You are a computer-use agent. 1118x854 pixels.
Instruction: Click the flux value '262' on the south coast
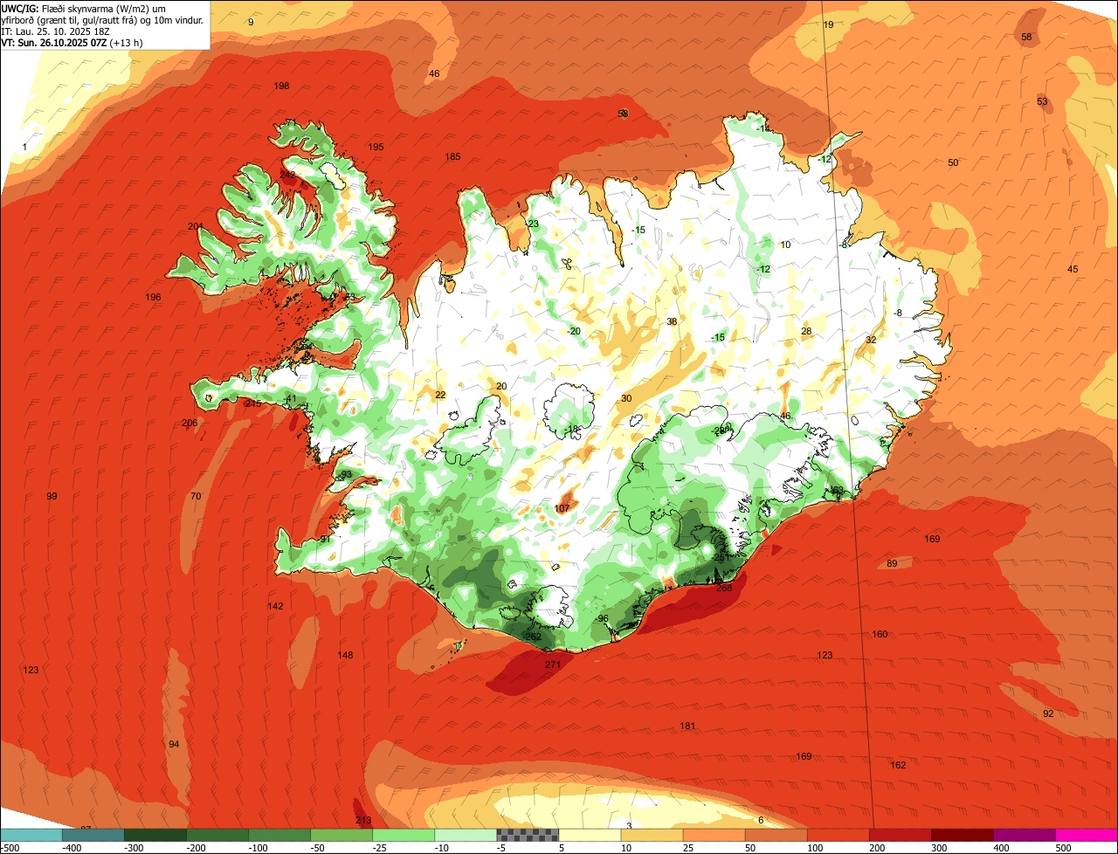pyautogui.click(x=533, y=637)
